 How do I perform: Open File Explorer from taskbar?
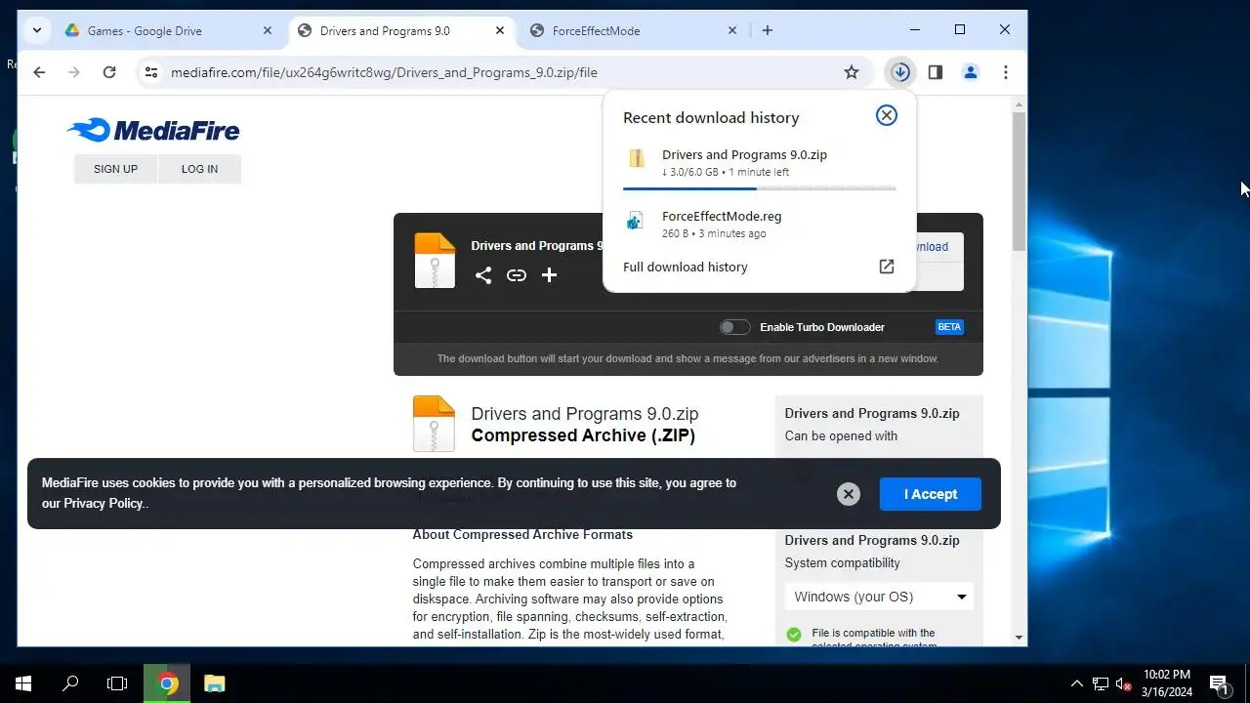[215, 683]
